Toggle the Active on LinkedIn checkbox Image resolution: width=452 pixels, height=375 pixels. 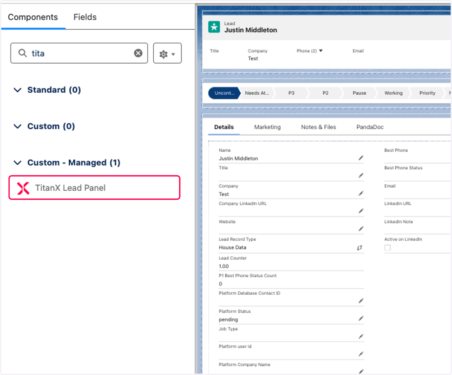click(x=387, y=248)
